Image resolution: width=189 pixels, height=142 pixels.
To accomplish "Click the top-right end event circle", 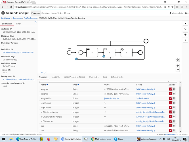I will tap(146, 41).
